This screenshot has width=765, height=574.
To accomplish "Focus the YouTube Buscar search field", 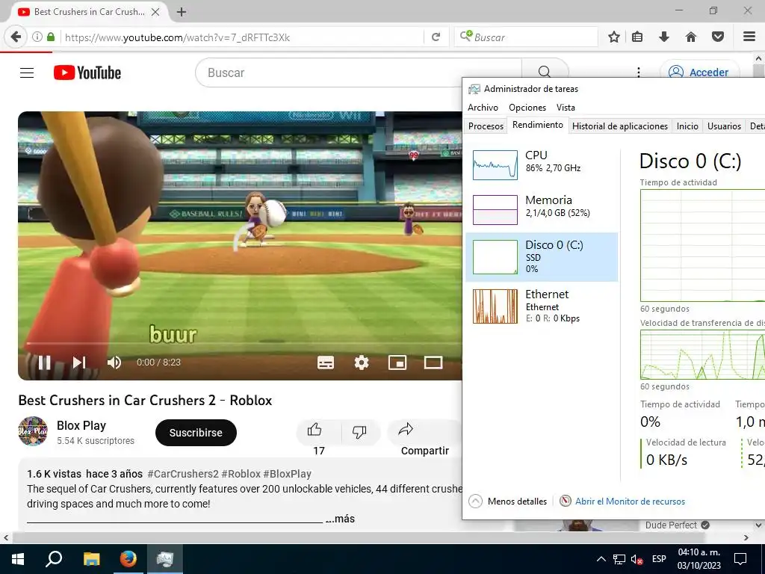I will point(359,72).
